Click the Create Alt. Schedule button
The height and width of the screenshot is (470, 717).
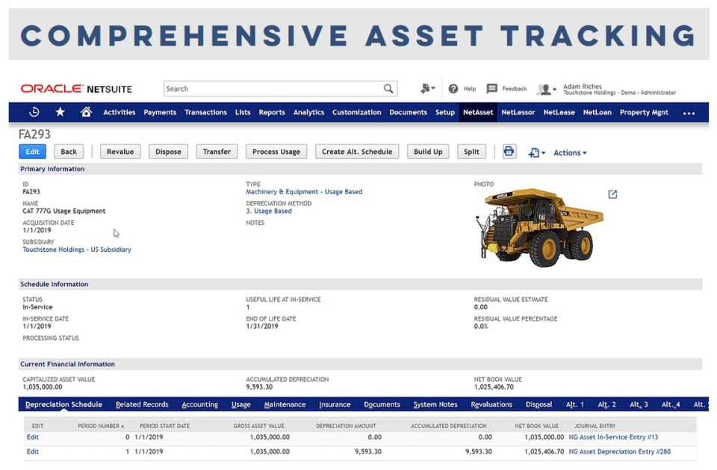[357, 152]
